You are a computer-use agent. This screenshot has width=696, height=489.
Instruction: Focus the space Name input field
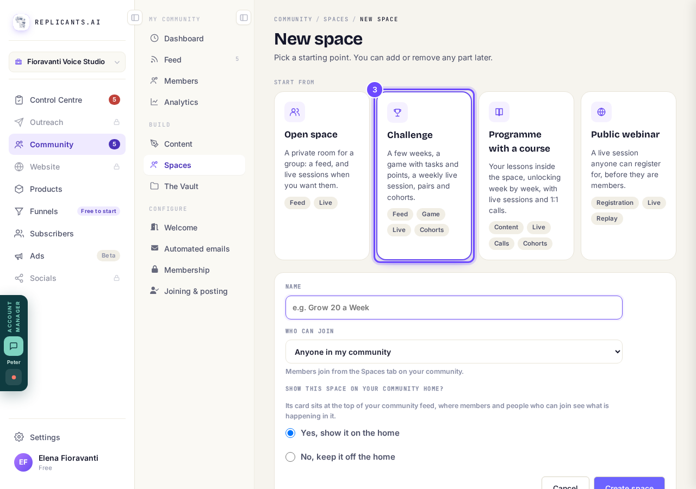(454, 308)
